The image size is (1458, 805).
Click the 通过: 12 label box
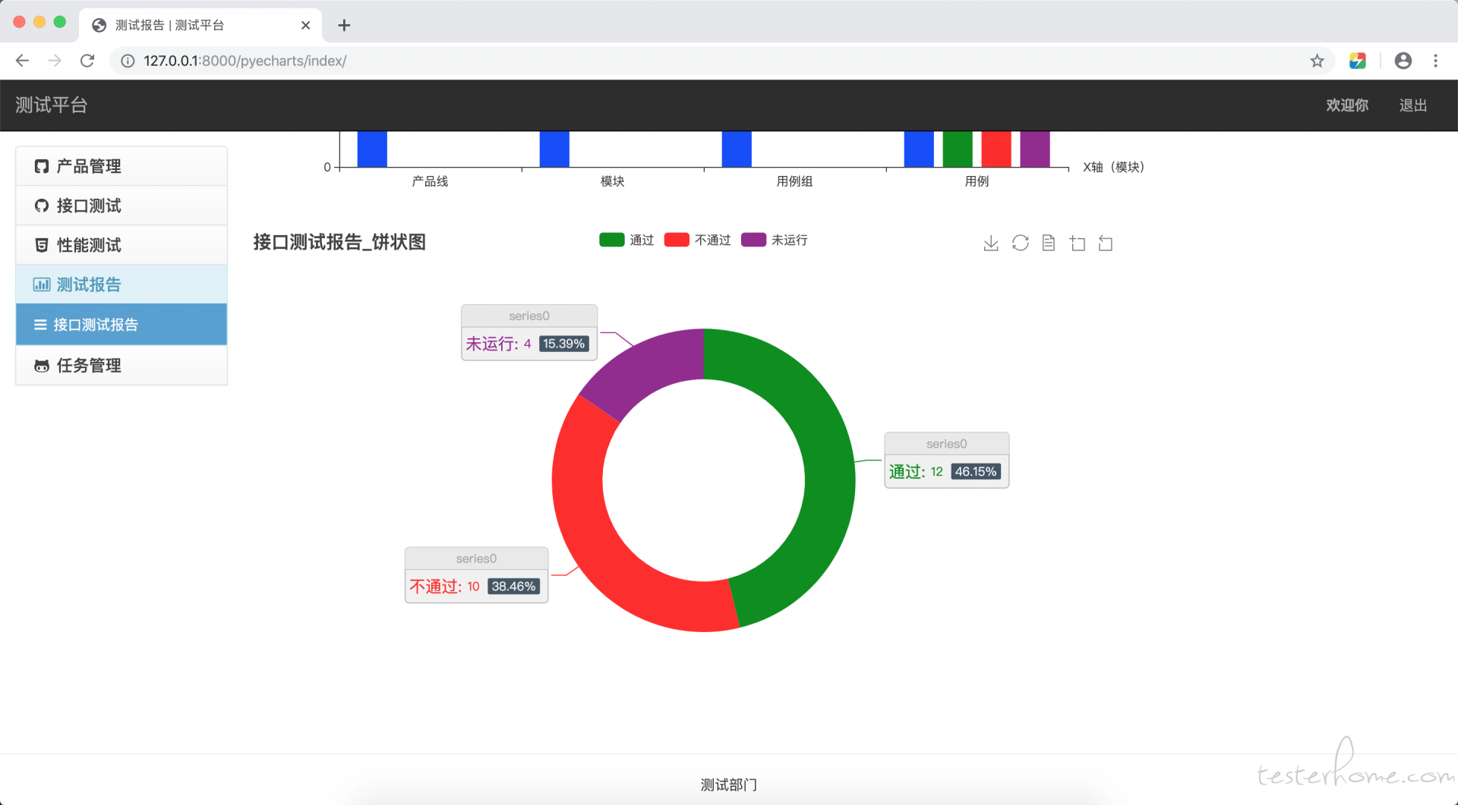pyautogui.click(x=947, y=460)
